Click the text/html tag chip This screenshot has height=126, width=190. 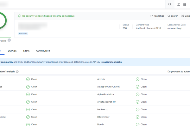(23, 34)
